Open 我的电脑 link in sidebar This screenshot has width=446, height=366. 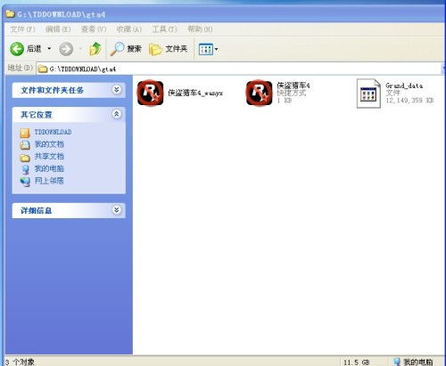tap(49, 168)
